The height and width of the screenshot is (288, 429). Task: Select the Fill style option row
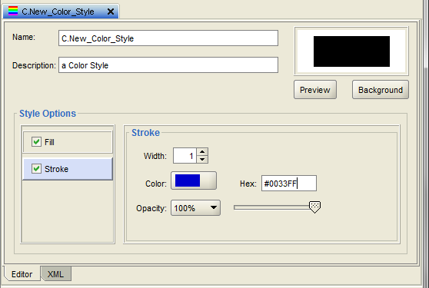click(68, 142)
